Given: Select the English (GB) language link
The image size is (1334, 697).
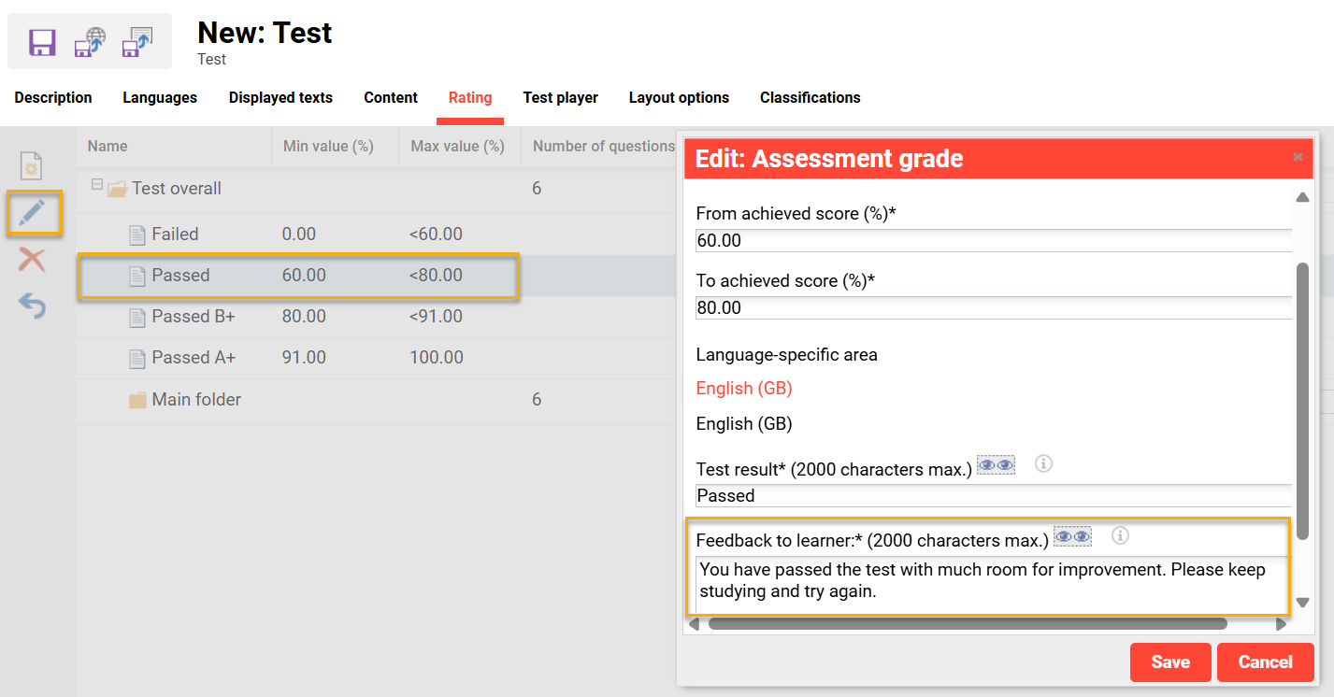Looking at the screenshot, I should point(743,388).
